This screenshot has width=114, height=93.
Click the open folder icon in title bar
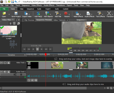(9, 2)
